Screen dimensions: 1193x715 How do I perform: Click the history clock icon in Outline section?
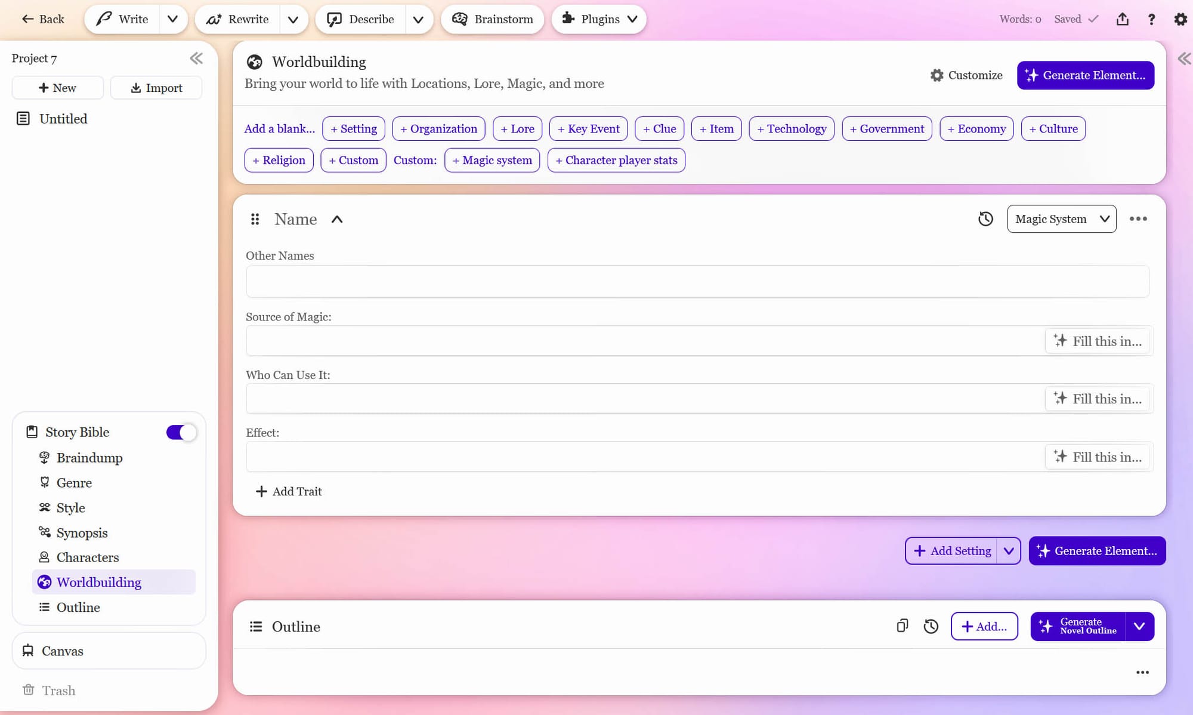(x=931, y=627)
